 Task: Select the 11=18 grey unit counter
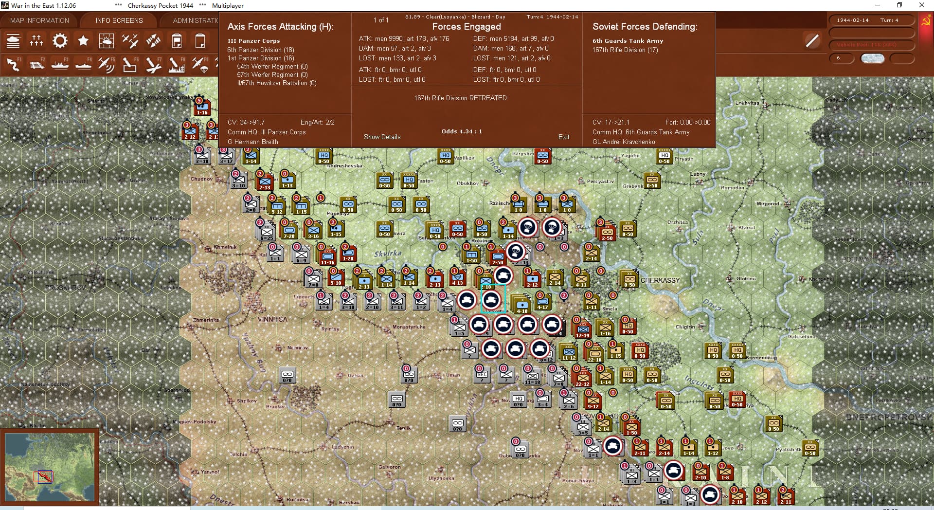pos(532,377)
